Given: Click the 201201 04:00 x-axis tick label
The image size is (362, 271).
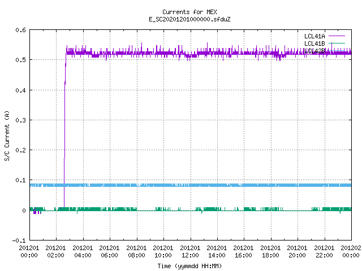Looking at the screenshot, I should click(83, 251).
